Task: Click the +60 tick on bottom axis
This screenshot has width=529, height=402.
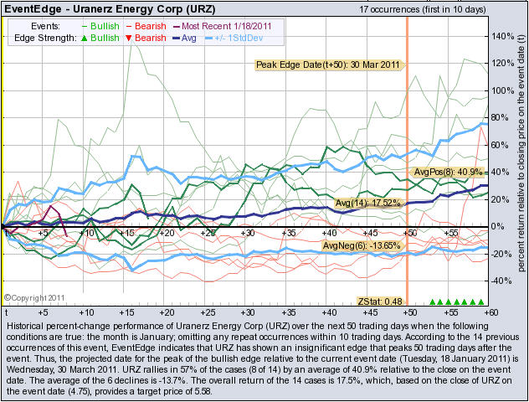Action: [490, 312]
